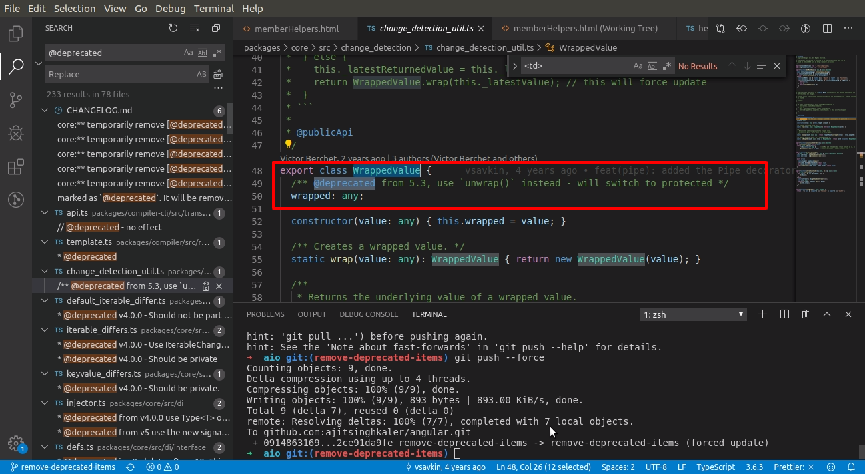Collapse injector.ts search results
The width and height of the screenshot is (865, 474).
point(45,403)
